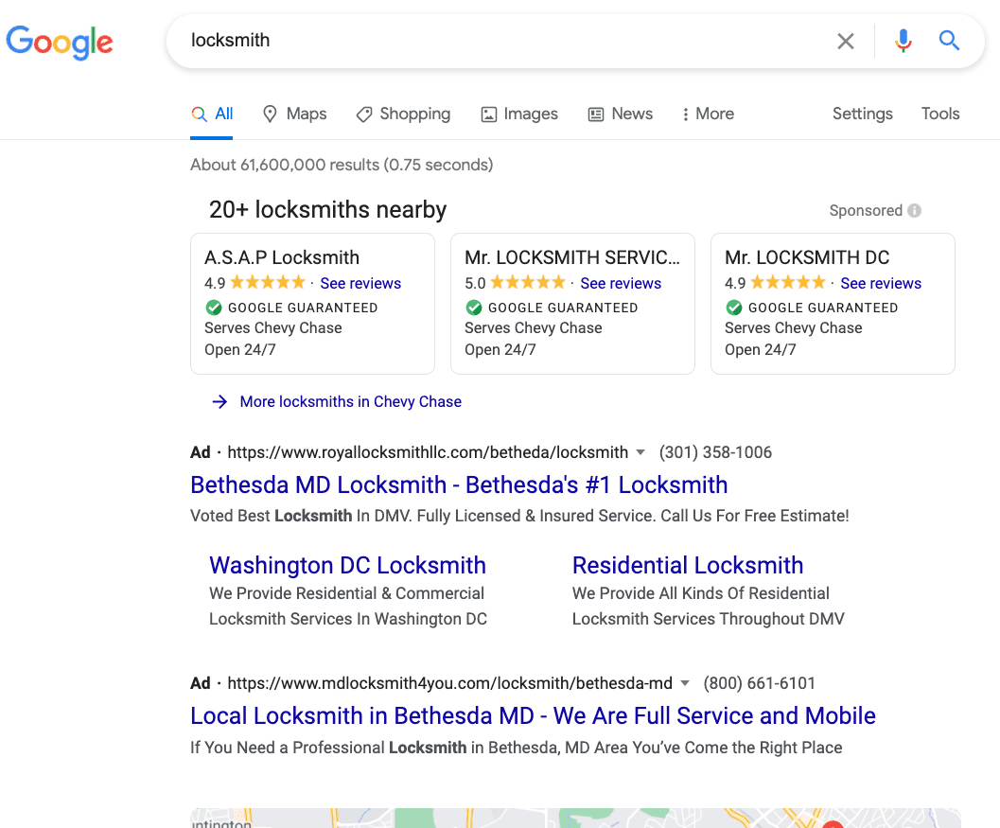Clear the search box with X icon
The height and width of the screenshot is (828, 1000).
pos(846,42)
